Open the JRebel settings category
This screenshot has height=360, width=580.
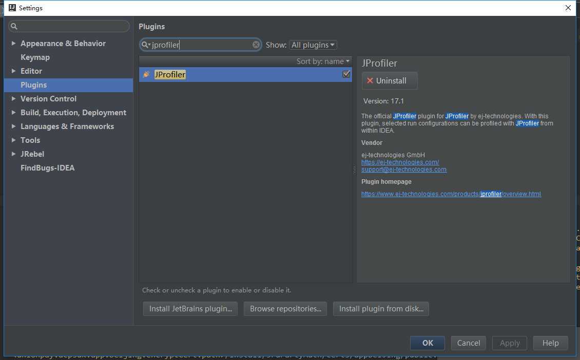point(32,154)
